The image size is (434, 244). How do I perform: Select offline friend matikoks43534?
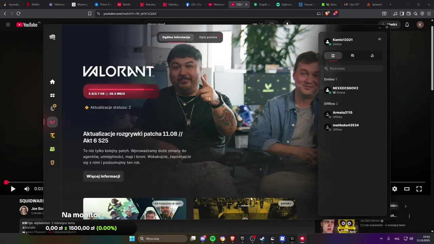tap(353, 127)
